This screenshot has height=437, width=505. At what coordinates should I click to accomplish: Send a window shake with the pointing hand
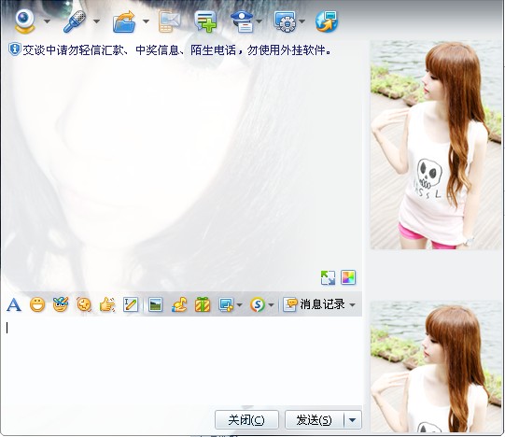click(x=107, y=304)
